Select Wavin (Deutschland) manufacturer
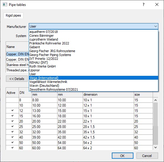The image size is (164, 162). click(93, 86)
